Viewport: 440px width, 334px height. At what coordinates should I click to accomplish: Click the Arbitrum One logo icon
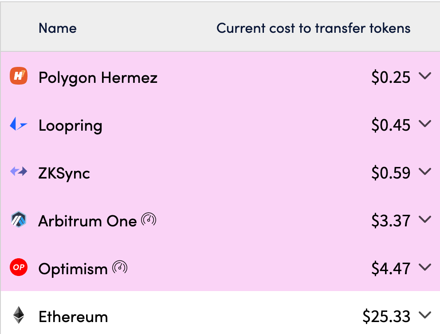tap(19, 220)
